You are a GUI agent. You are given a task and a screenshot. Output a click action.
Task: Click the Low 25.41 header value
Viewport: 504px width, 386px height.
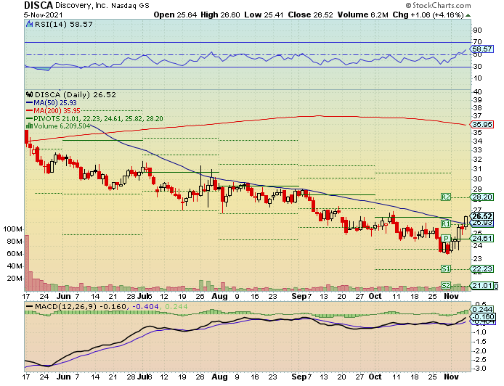[264, 15]
